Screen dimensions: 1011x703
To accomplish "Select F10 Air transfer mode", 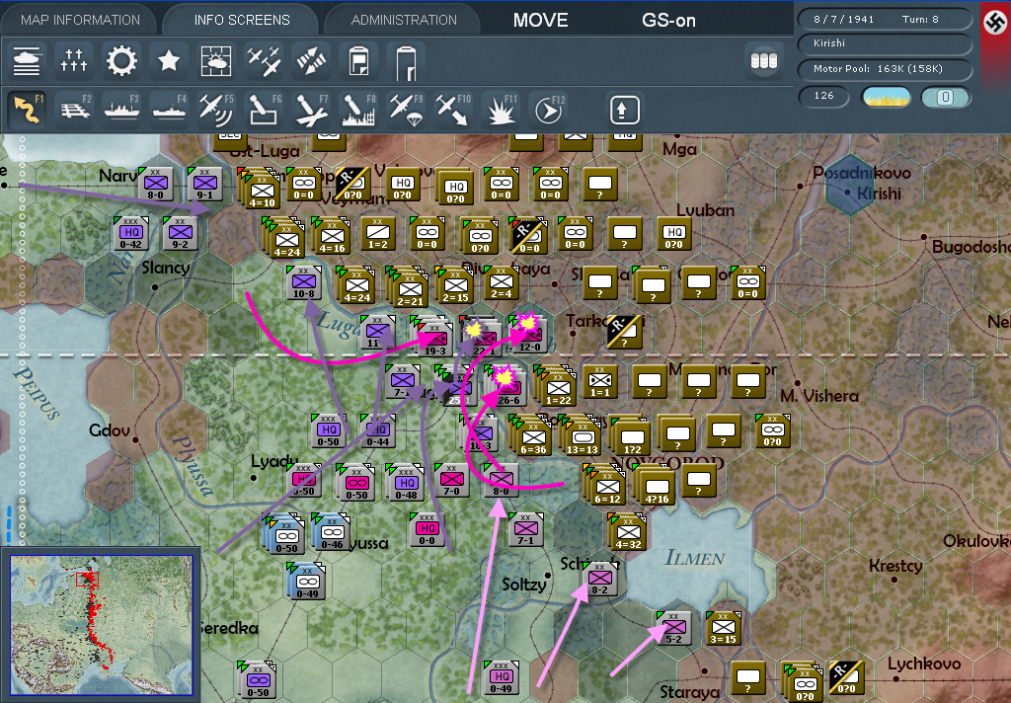I will pos(453,109).
